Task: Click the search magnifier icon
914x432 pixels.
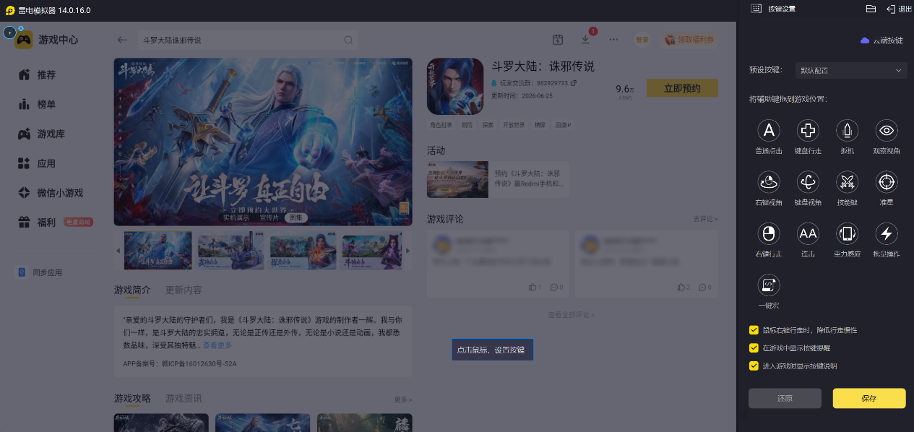Action: click(x=348, y=40)
